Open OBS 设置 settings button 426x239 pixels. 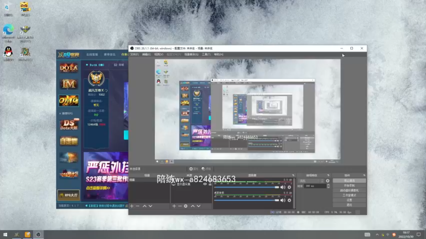click(x=349, y=200)
